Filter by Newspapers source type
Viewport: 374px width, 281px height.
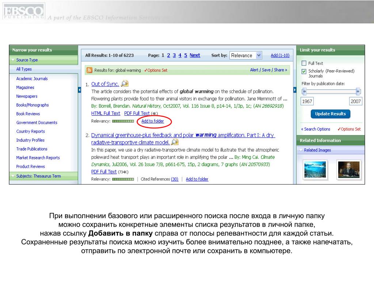27,96
